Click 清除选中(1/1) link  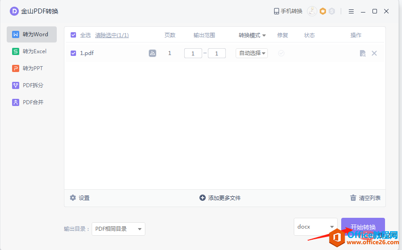[x=112, y=35]
